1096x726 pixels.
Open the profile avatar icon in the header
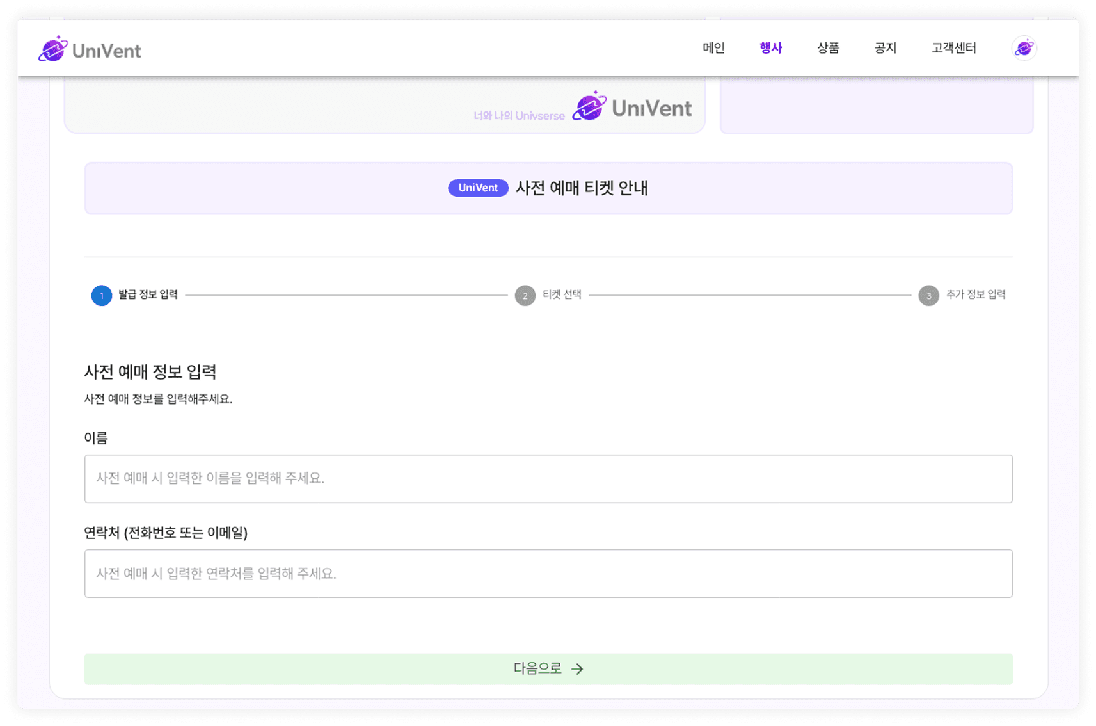[x=1024, y=48]
